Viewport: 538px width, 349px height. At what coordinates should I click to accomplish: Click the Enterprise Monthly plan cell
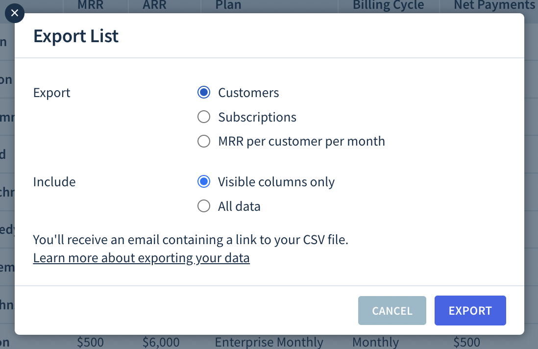(269, 342)
